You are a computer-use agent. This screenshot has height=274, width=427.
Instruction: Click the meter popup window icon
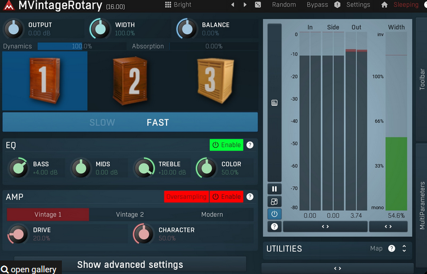[x=274, y=201]
